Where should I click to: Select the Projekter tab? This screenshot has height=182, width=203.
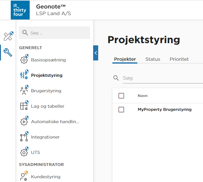pyautogui.click(x=125, y=59)
